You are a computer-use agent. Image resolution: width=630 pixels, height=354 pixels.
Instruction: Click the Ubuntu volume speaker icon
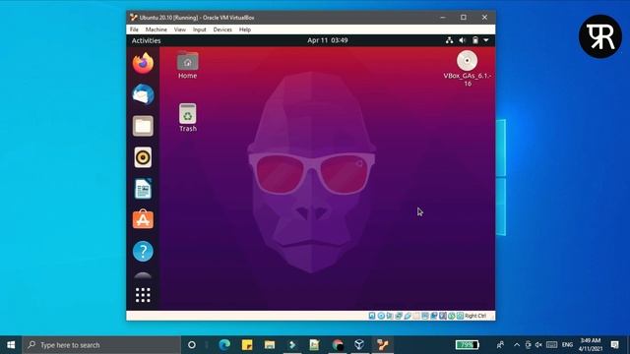point(463,40)
